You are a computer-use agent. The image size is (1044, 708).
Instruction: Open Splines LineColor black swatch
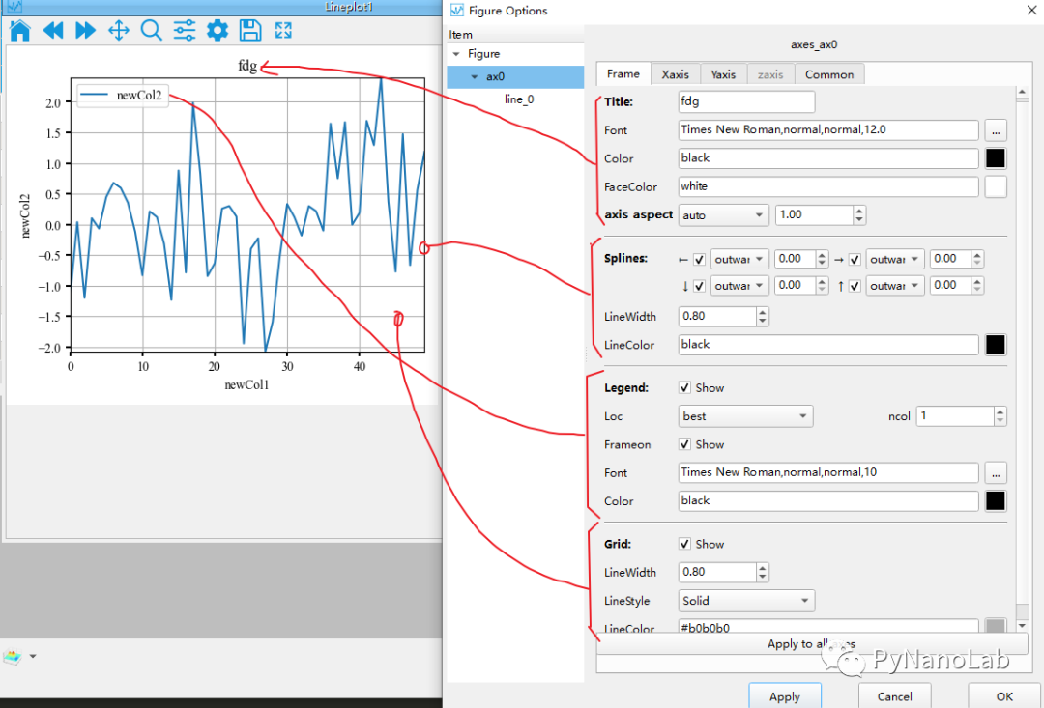996,345
